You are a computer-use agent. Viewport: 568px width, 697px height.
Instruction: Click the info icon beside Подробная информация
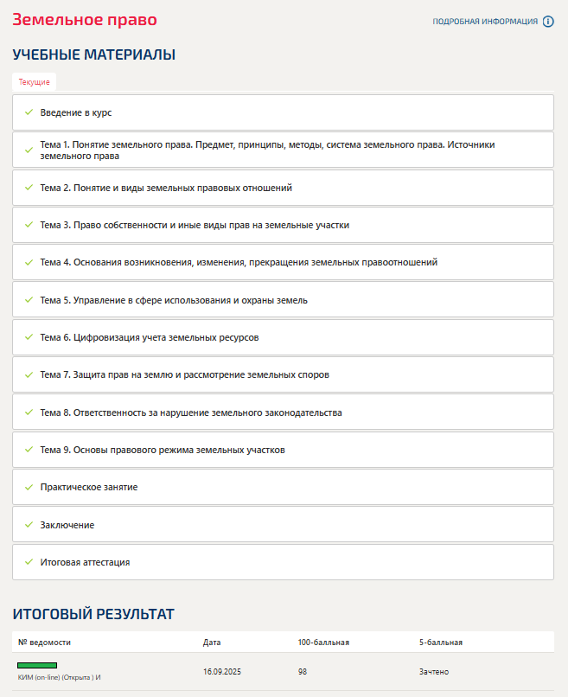[x=548, y=22]
